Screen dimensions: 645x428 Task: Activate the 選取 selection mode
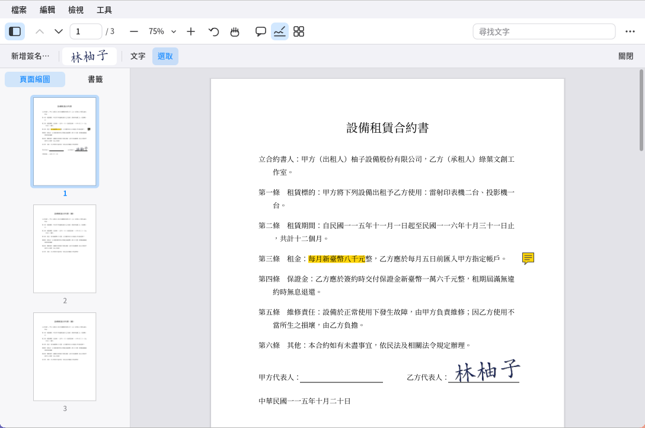pyautogui.click(x=165, y=56)
